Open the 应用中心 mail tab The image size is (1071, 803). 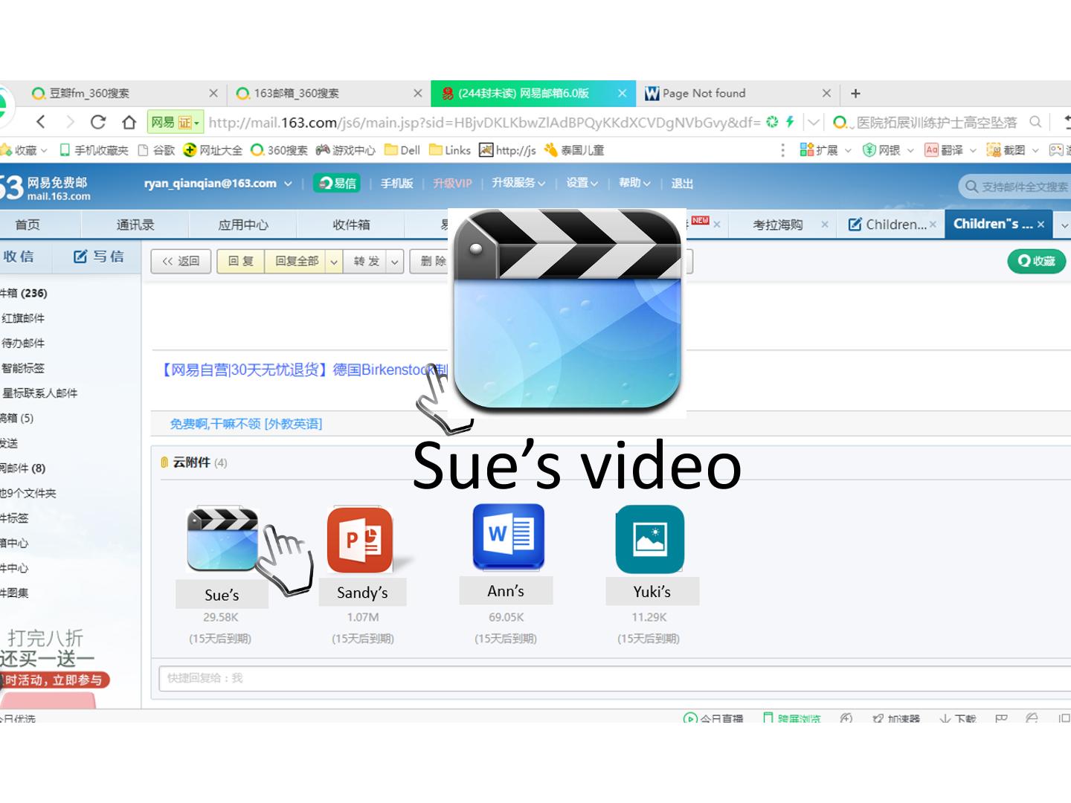pos(243,225)
